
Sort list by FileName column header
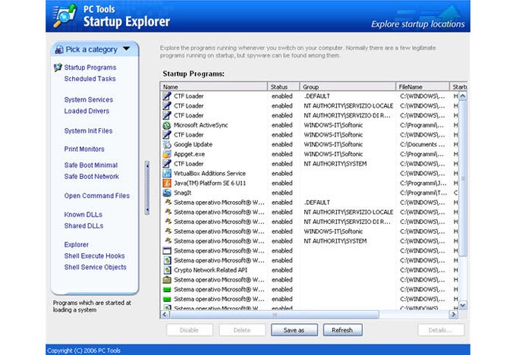[x=423, y=87]
